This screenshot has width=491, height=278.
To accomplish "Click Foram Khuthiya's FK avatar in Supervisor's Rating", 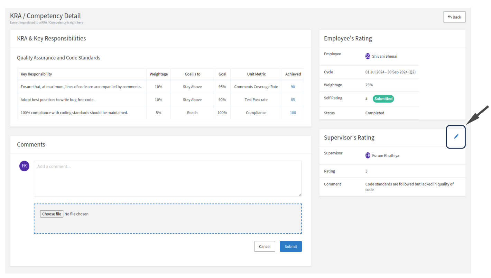I will click(x=368, y=155).
